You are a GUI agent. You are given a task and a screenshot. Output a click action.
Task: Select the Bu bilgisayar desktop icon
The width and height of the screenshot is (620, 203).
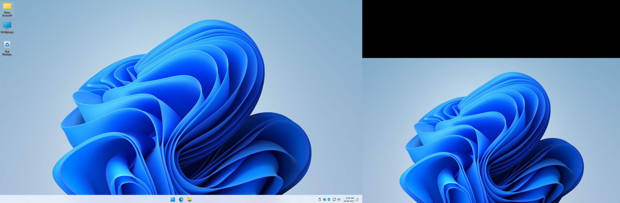[7, 27]
